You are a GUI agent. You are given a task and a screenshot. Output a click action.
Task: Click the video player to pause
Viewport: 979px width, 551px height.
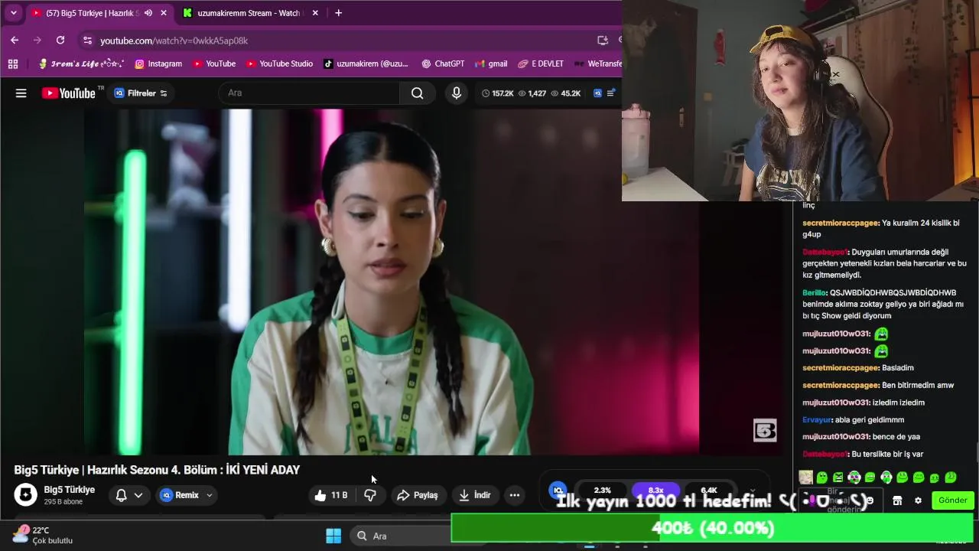point(392,282)
